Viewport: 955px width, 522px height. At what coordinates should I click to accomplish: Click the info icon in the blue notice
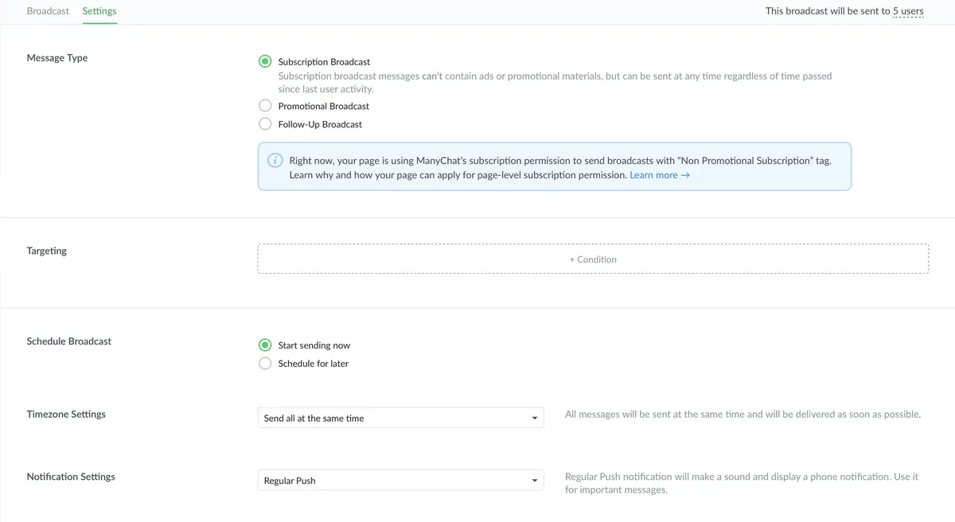[275, 161]
